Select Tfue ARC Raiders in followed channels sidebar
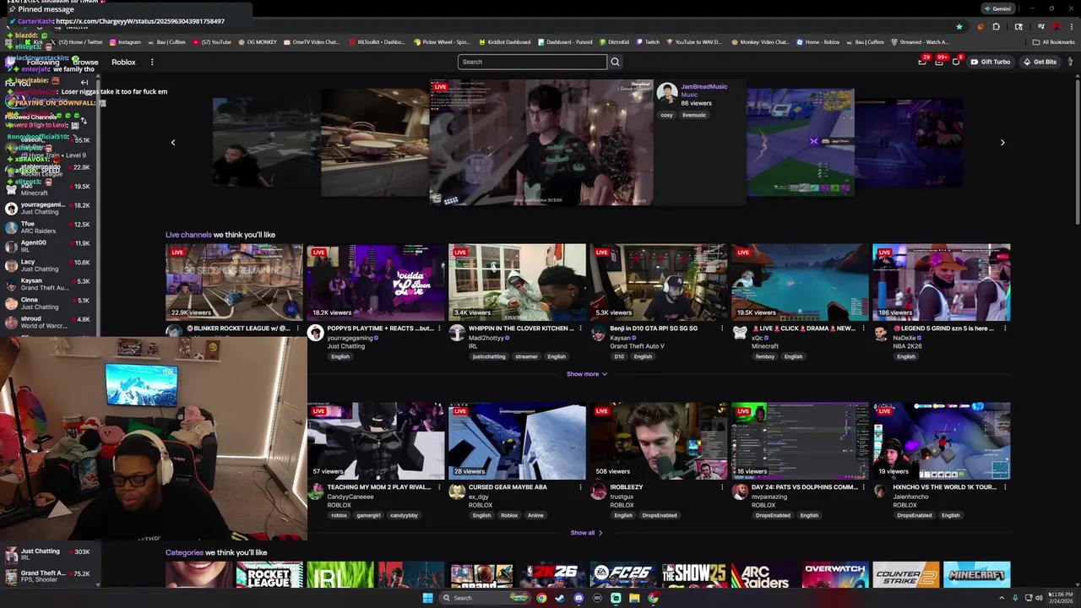This screenshot has height=608, width=1081. tap(48, 227)
